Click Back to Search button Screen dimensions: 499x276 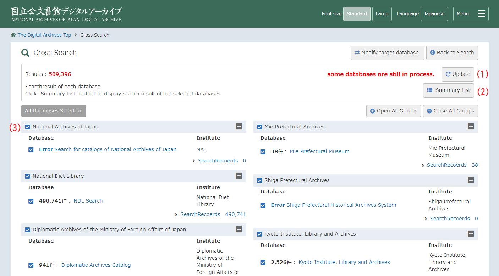click(452, 53)
